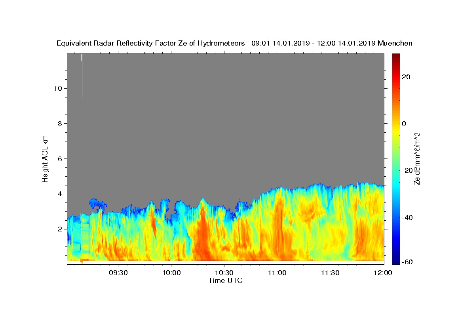This screenshot has width=475, height=317.
Task: Click the dark blue bottom of the colorbar
Action: (396, 262)
